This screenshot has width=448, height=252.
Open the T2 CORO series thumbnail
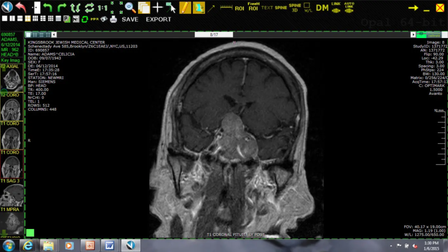tap(12, 107)
